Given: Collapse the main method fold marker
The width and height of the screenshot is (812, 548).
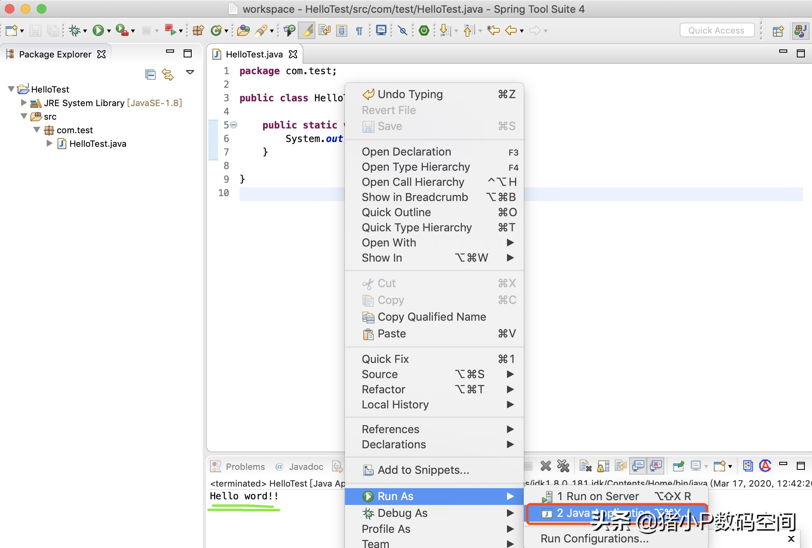Looking at the screenshot, I should pos(234,125).
